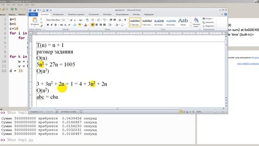The height and width of the screenshot is (146, 259).
Task: Click Undo in Word's quick access toolbar
Action: coord(38,10)
